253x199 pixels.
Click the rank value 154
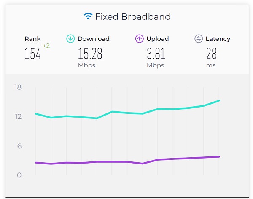pyautogui.click(x=32, y=54)
